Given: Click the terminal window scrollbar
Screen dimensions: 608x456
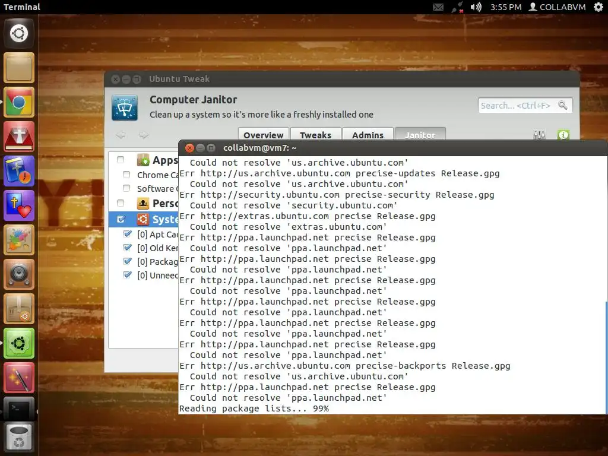Looking at the screenshot, I should [x=606, y=357].
